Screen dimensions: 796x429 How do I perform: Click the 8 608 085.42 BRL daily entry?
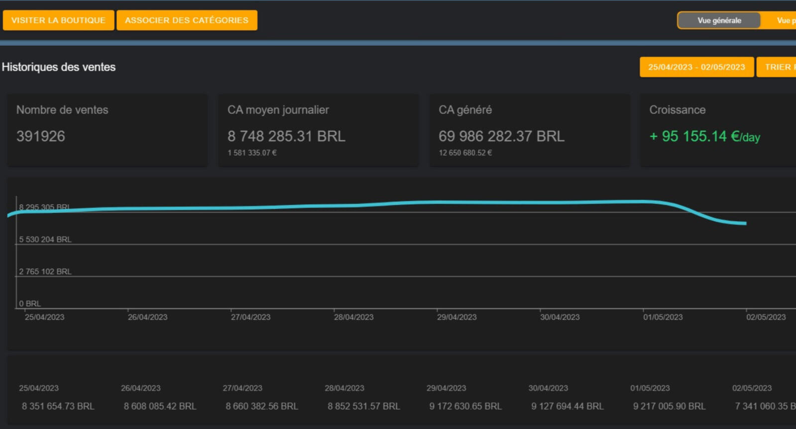click(x=160, y=406)
